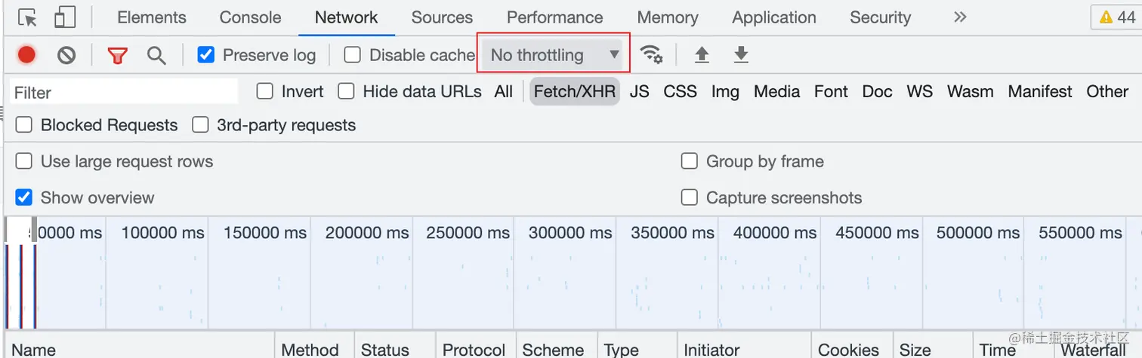
Task: Click the export HAR download arrow
Action: click(741, 54)
